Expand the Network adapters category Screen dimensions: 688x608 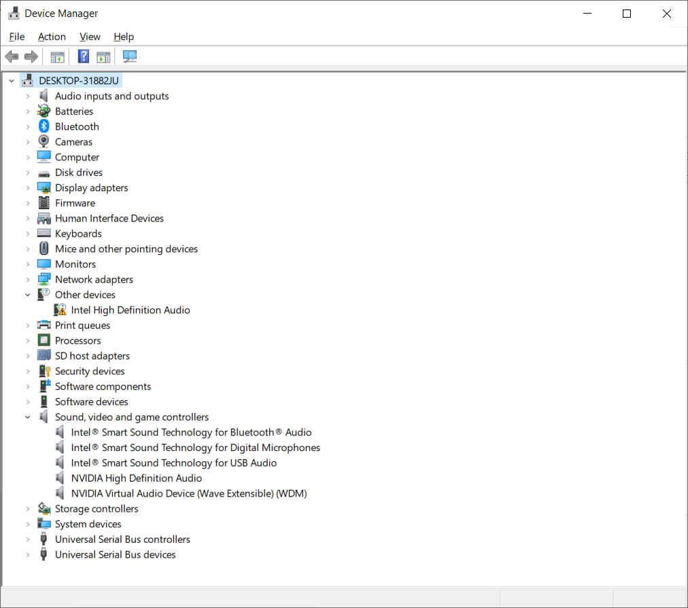point(27,279)
